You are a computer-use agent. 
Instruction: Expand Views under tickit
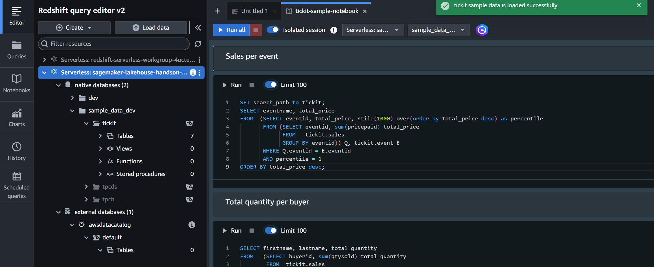tap(100, 149)
